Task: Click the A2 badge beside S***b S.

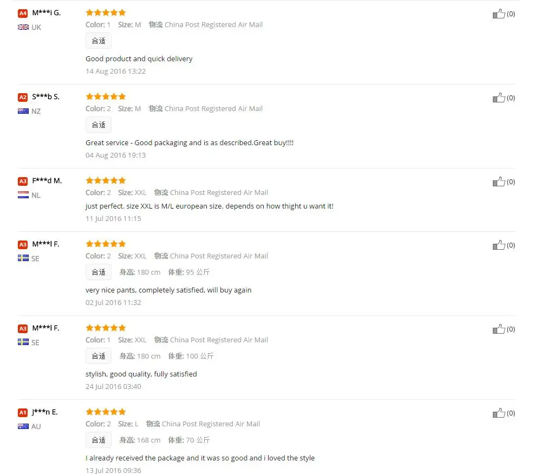Action: click(x=23, y=97)
